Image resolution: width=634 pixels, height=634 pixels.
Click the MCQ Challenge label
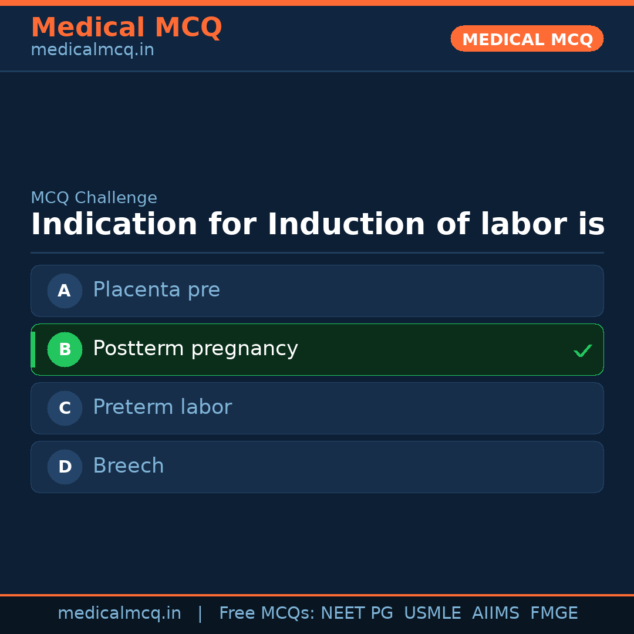click(94, 198)
